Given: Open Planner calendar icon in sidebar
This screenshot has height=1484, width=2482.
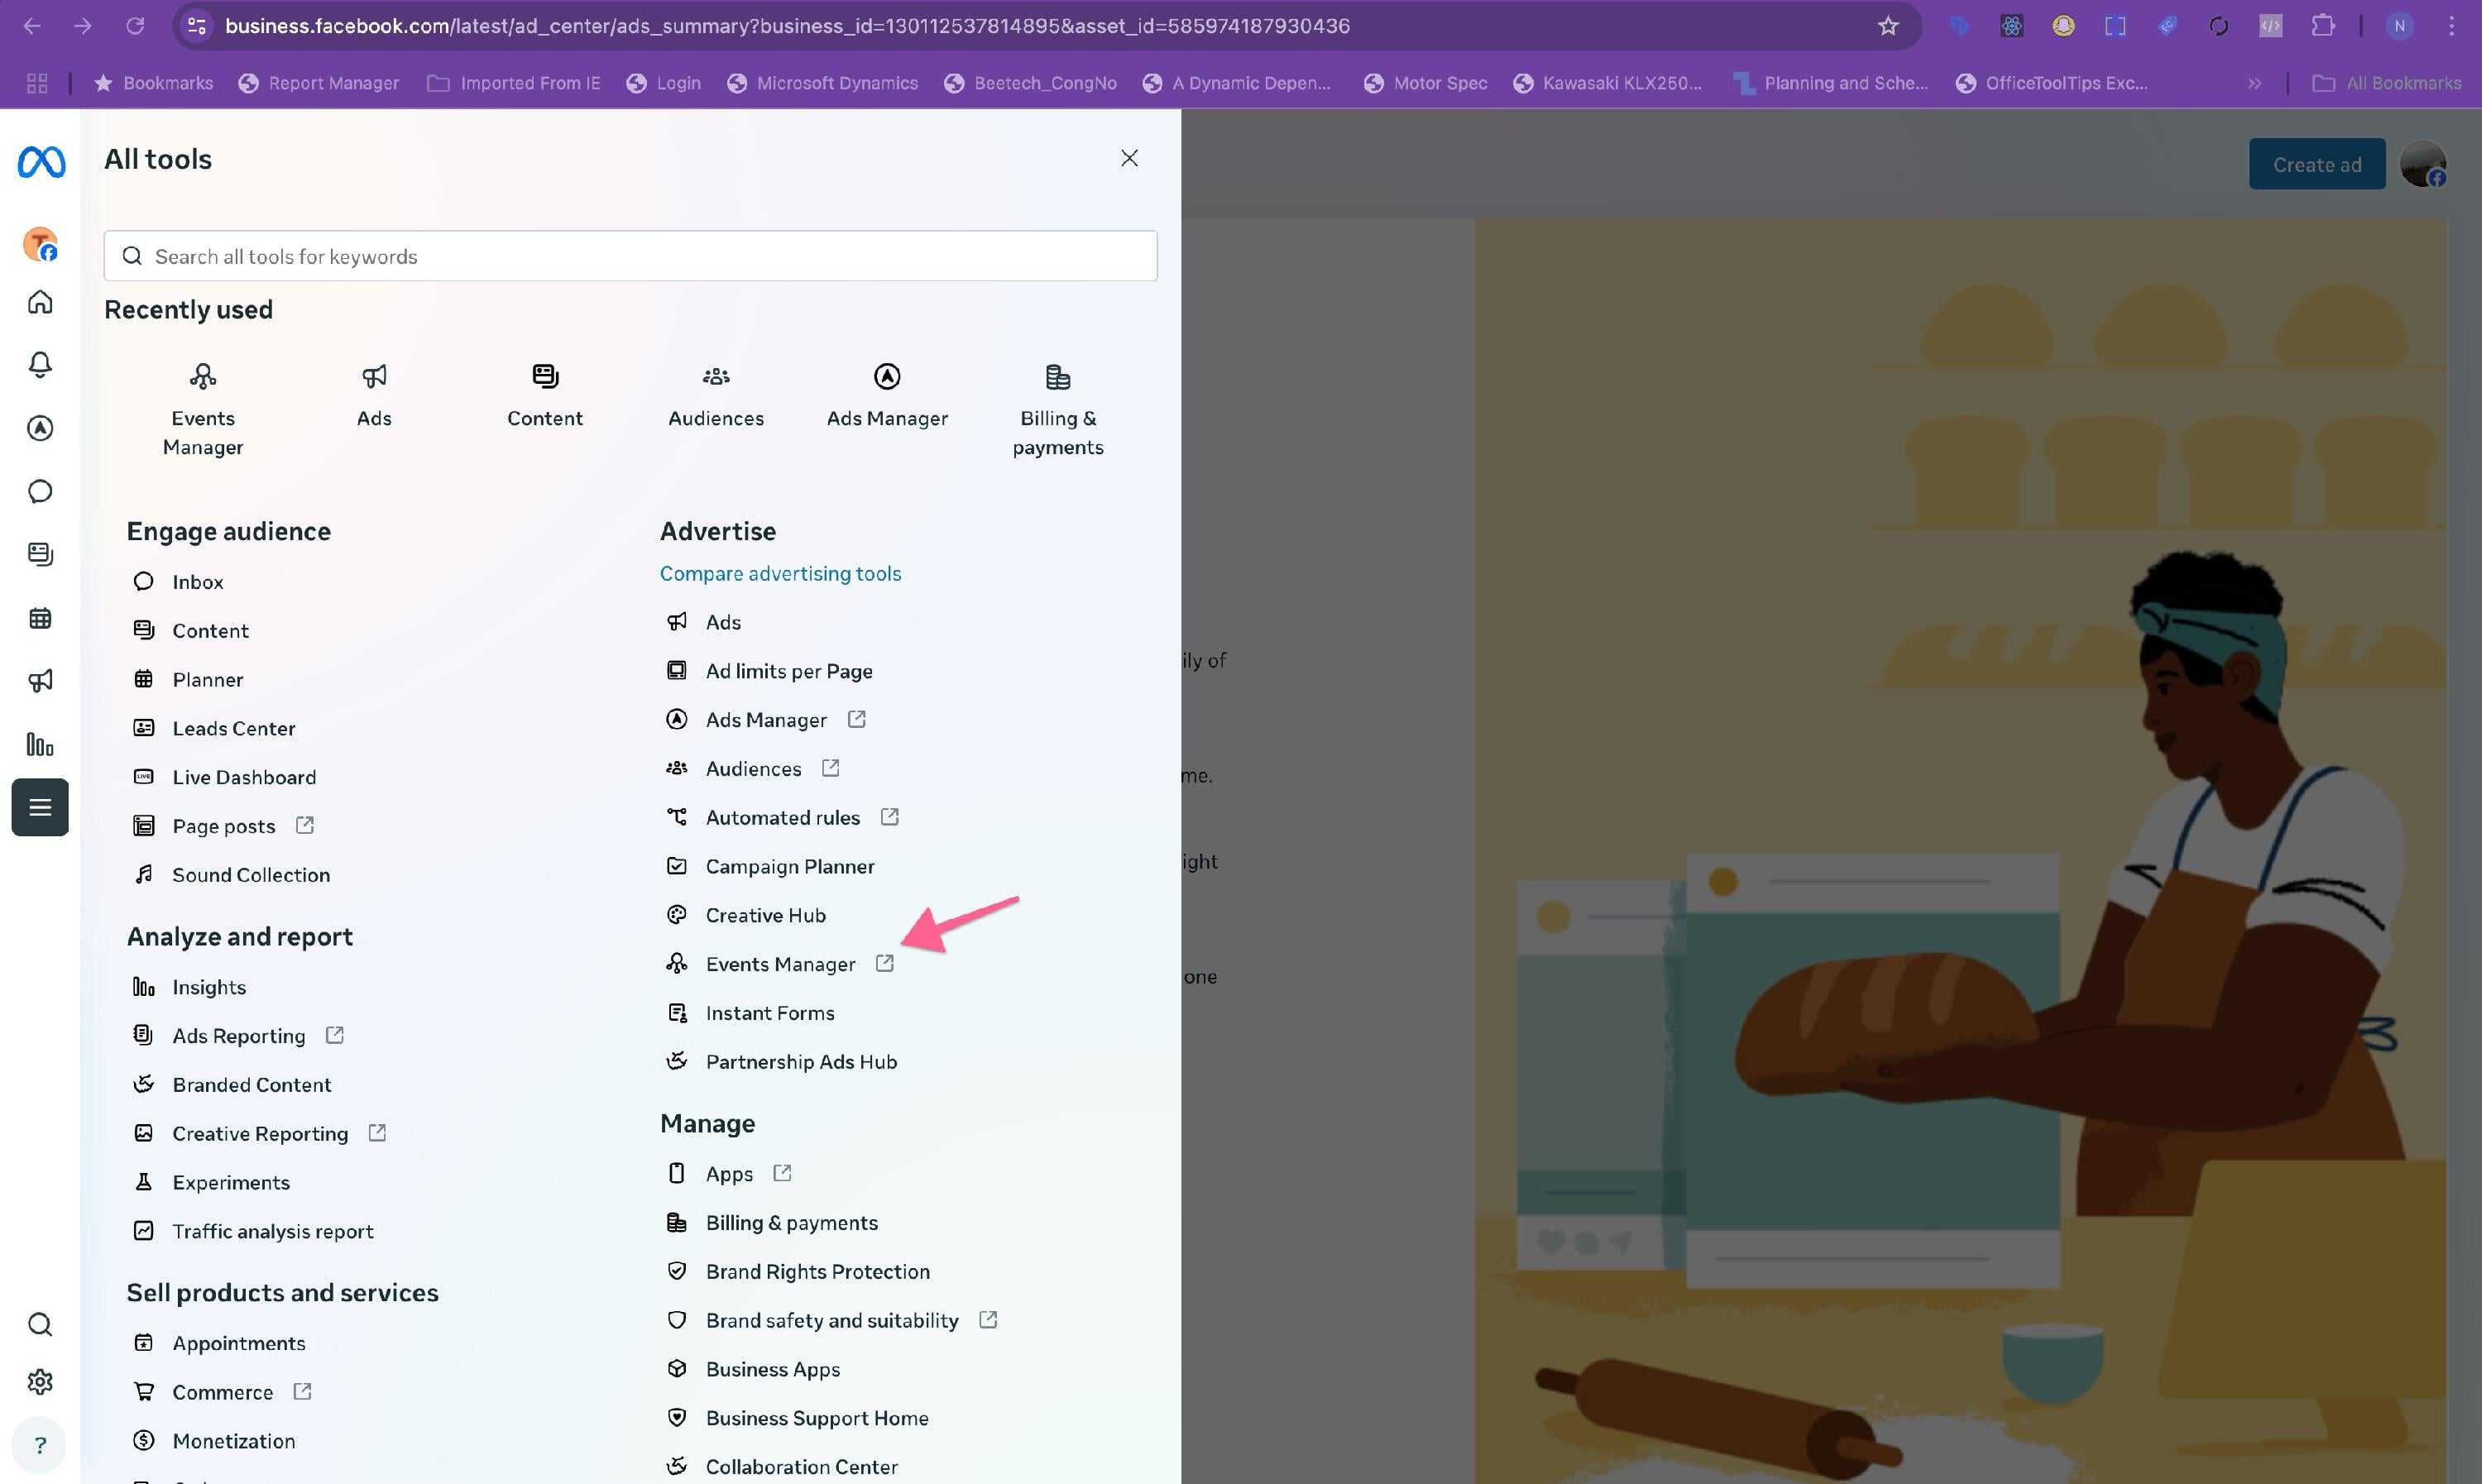Looking at the screenshot, I should click(x=40, y=618).
